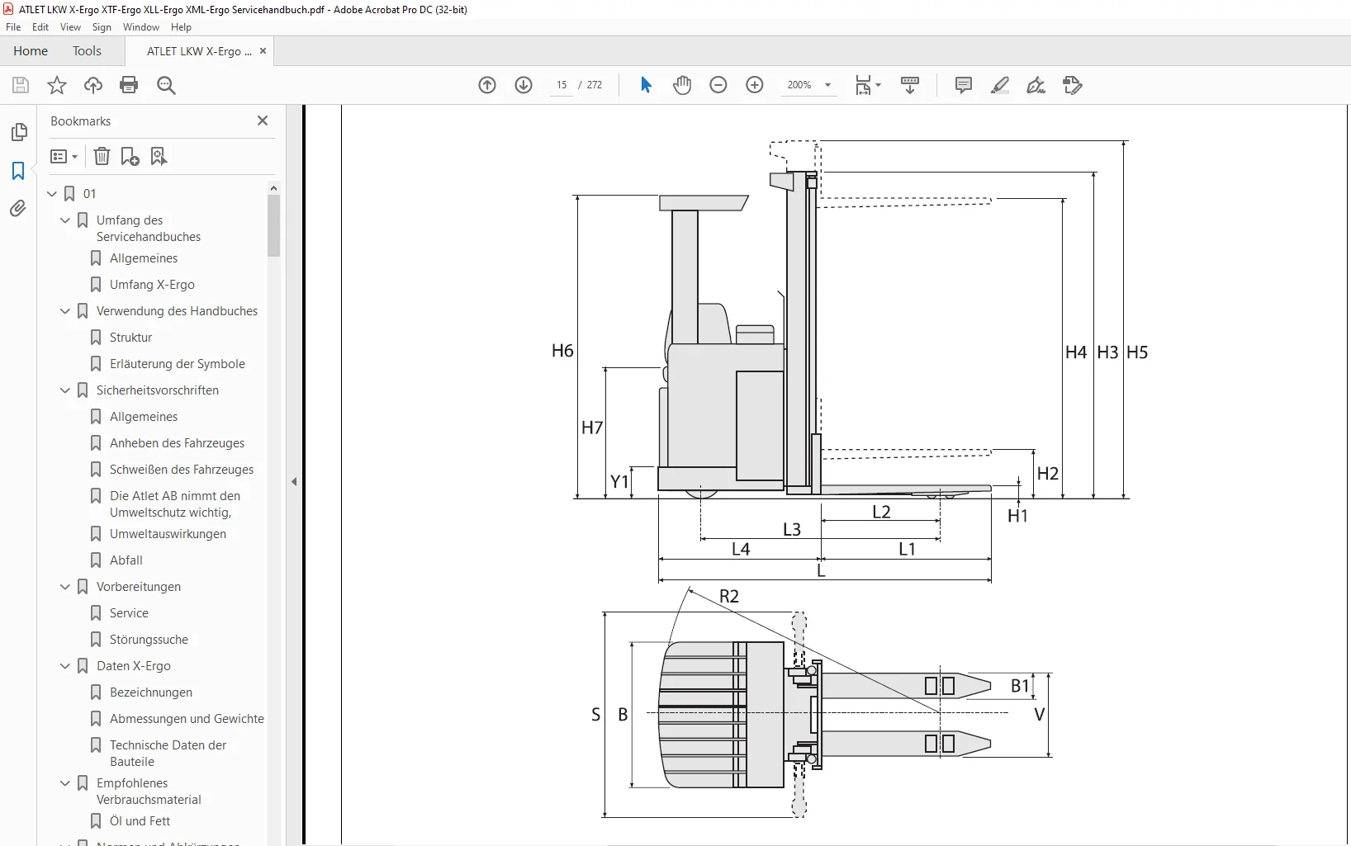Show Page Thumbnails panel
Image resolution: width=1351 pixels, height=846 pixels.
(19, 132)
